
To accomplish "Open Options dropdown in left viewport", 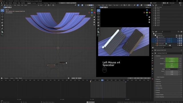I will pyautogui.click(x=93, y=7).
